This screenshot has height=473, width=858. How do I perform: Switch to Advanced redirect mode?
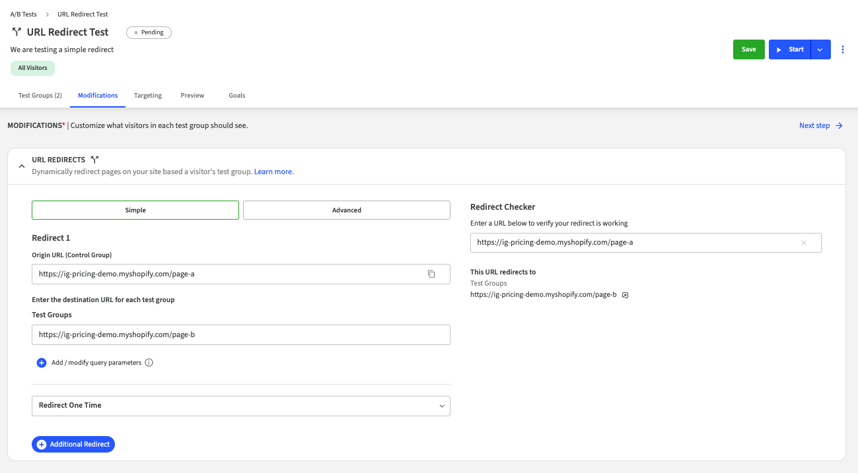pyautogui.click(x=346, y=210)
